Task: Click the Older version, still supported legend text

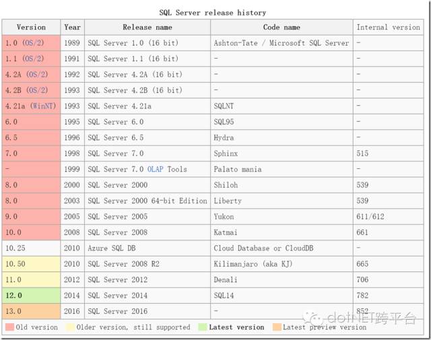Action: click(133, 327)
